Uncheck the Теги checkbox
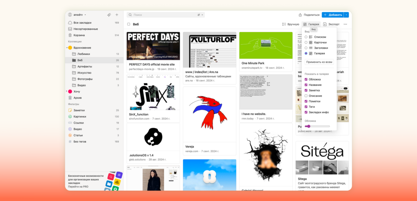417x201 pixels. tap(306, 107)
